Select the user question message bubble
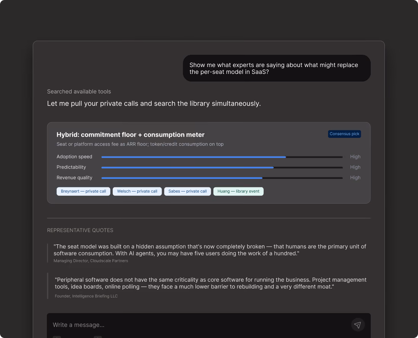418x338 pixels. (x=277, y=68)
